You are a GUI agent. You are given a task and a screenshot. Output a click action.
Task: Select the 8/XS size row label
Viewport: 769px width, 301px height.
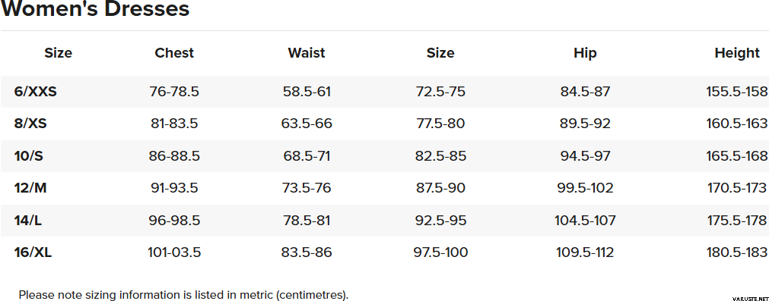point(30,124)
